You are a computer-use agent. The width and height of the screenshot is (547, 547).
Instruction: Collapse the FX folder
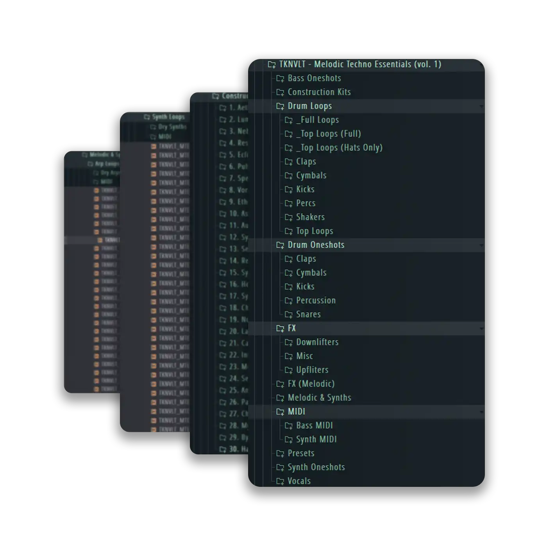[481, 329]
